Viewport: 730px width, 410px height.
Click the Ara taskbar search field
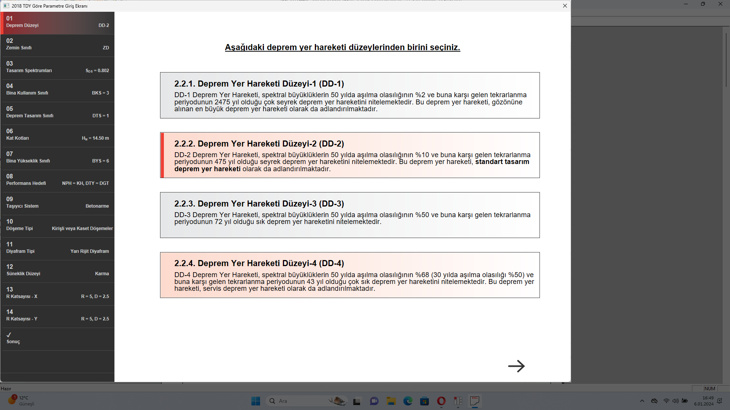pos(300,401)
